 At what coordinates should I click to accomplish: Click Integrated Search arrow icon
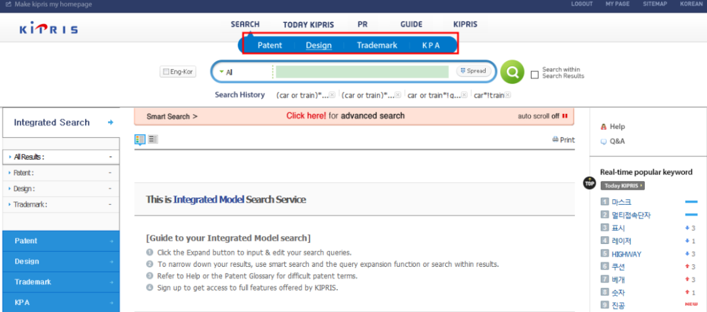click(111, 122)
